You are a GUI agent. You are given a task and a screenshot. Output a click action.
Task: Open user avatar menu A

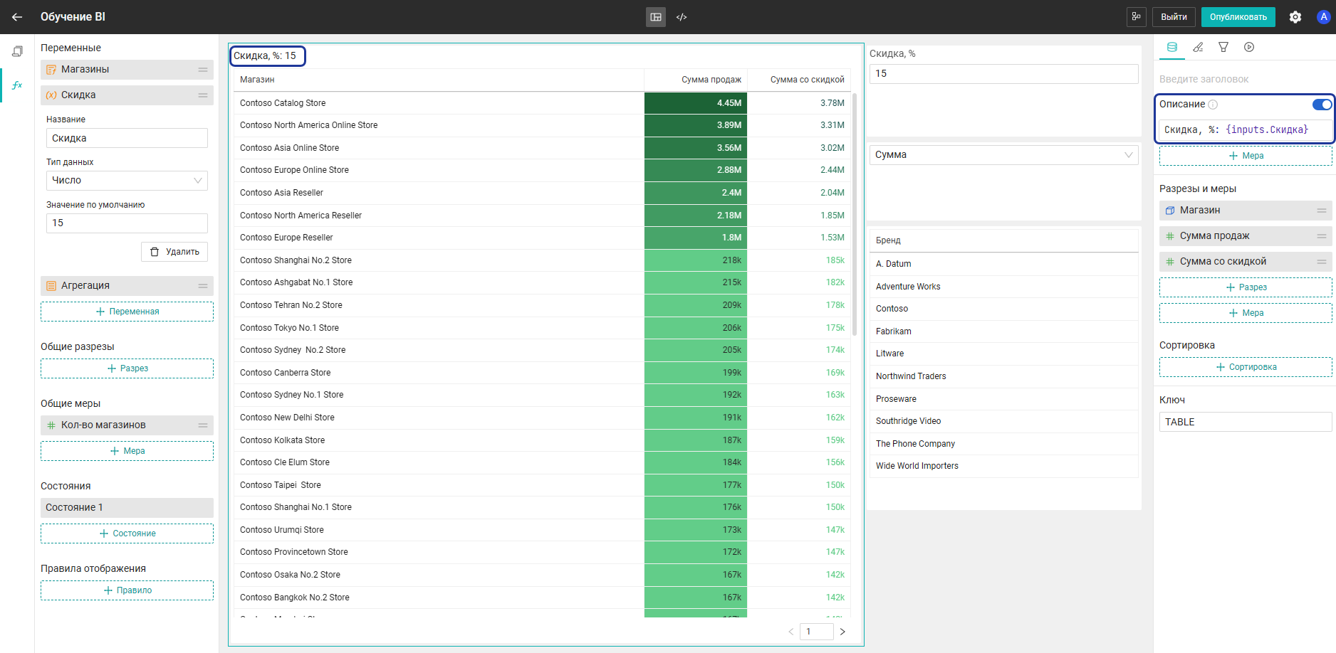coord(1323,17)
